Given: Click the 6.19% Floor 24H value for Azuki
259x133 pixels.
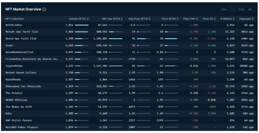Looking at the screenshot, I should click(x=194, y=46).
